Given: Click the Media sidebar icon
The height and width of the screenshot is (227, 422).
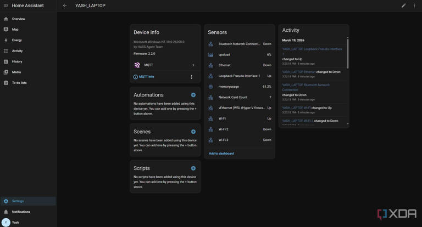Looking at the screenshot, I should point(6,72).
